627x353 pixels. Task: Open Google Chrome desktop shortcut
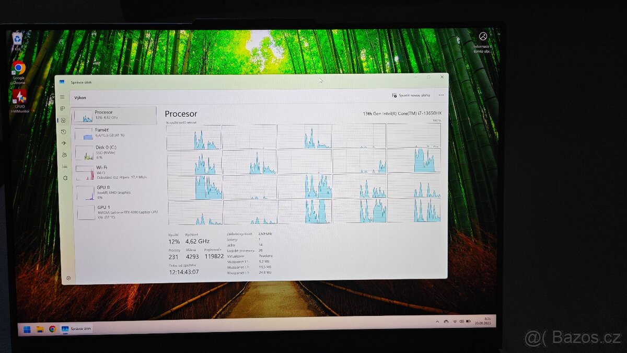pos(18,72)
